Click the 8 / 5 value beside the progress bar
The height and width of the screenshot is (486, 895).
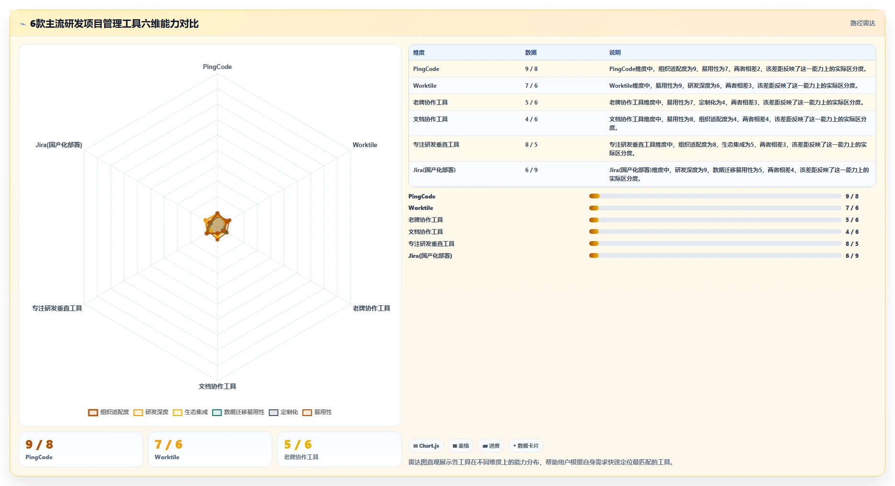coord(852,244)
